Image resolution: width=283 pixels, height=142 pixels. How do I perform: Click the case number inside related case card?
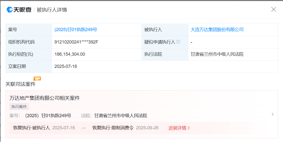48,116
